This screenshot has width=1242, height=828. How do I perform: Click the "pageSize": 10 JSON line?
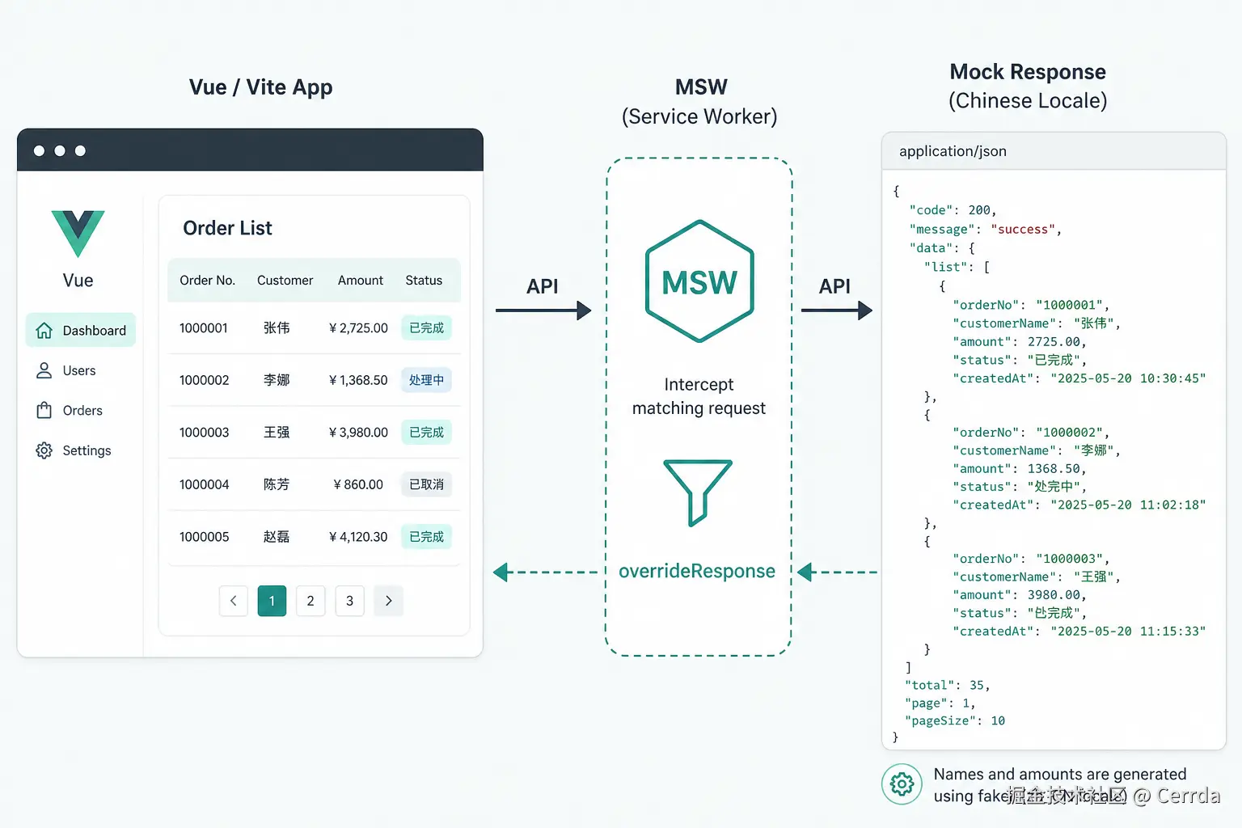click(955, 721)
